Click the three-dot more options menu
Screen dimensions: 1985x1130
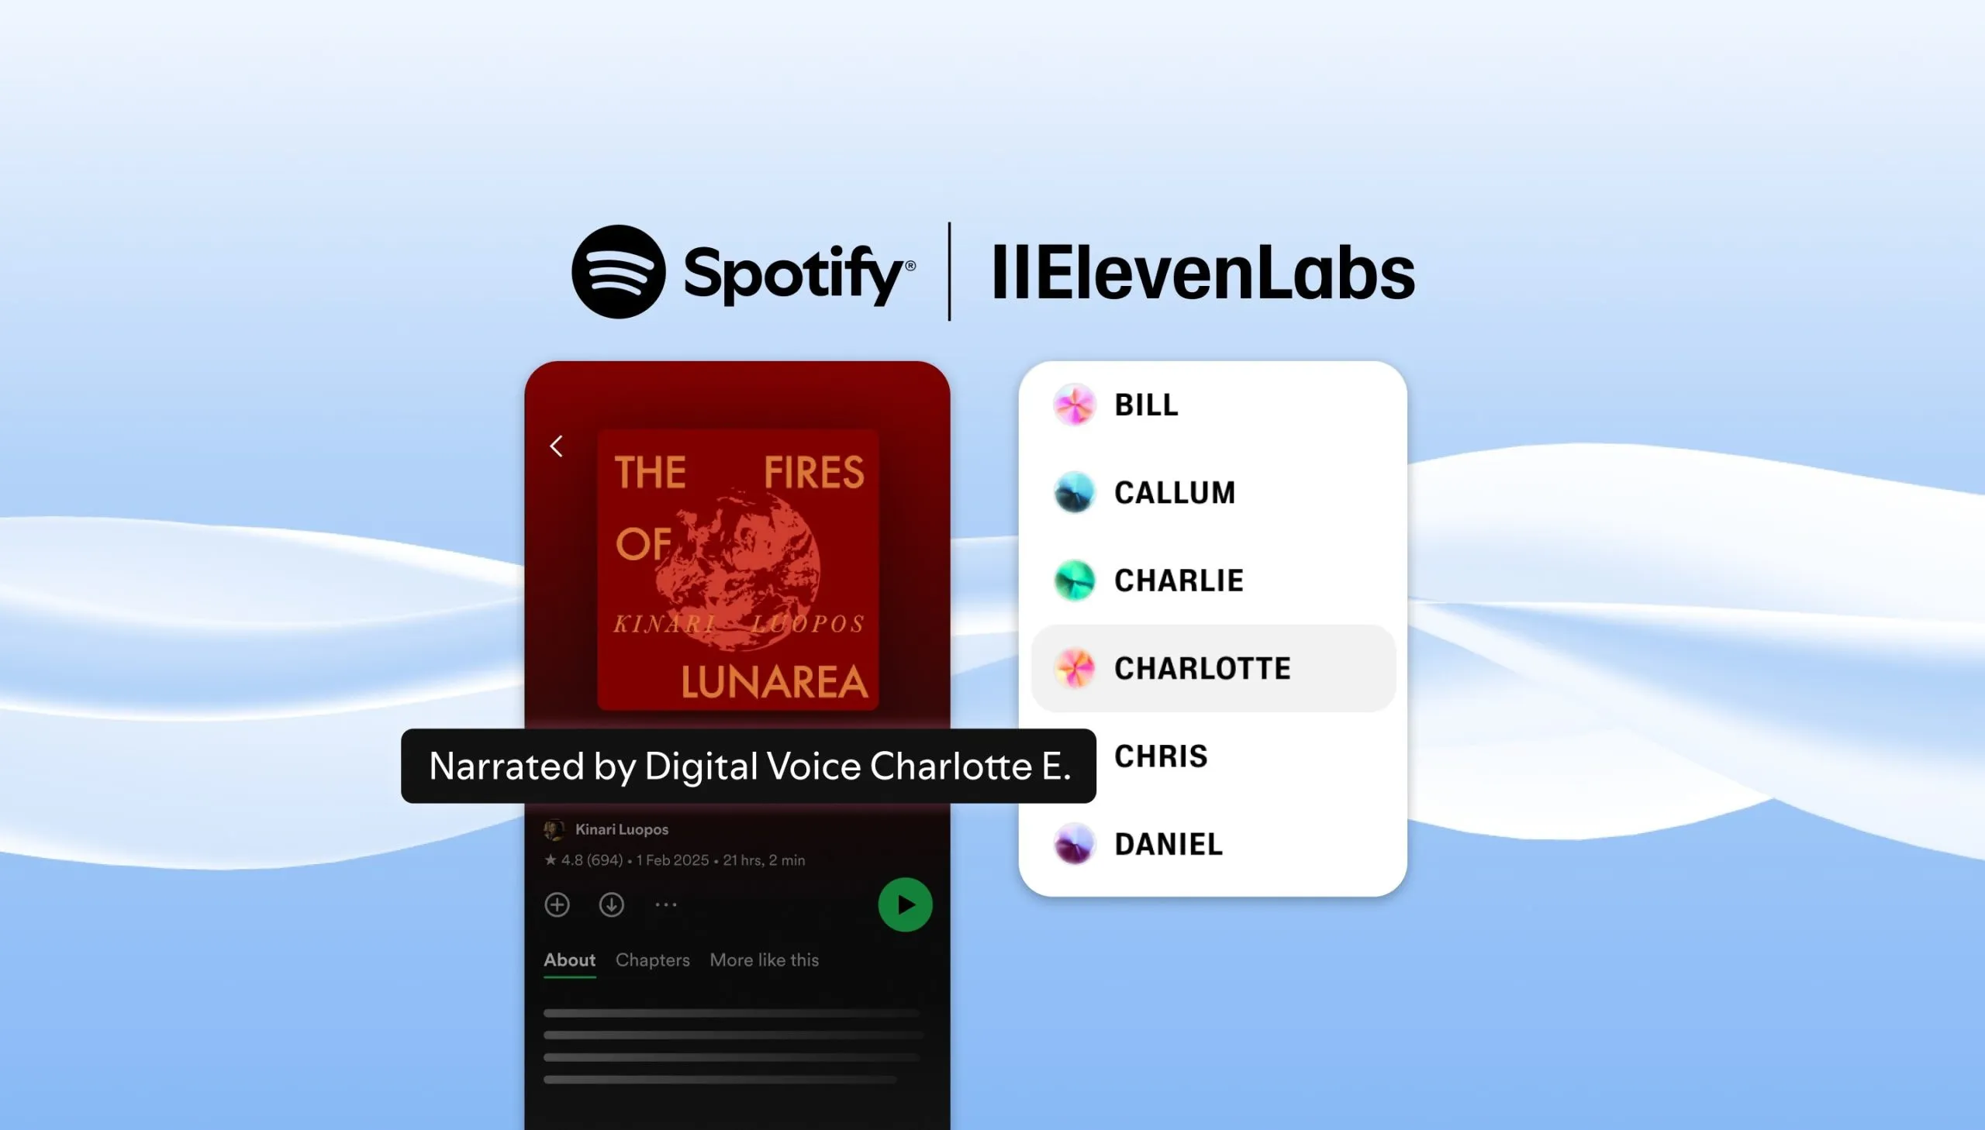click(665, 902)
